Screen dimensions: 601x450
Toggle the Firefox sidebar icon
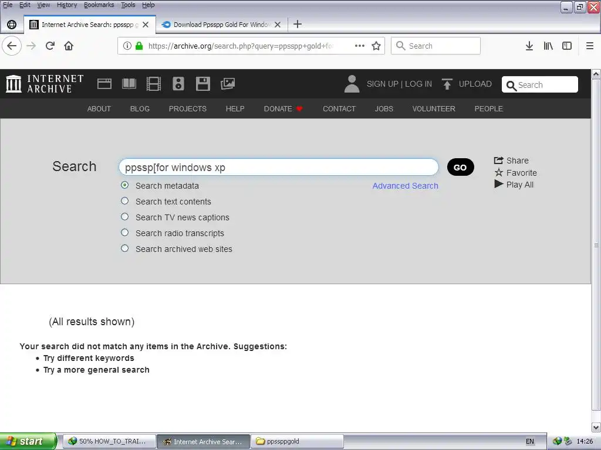pos(567,46)
